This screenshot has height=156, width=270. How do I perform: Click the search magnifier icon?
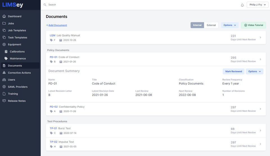45,5
